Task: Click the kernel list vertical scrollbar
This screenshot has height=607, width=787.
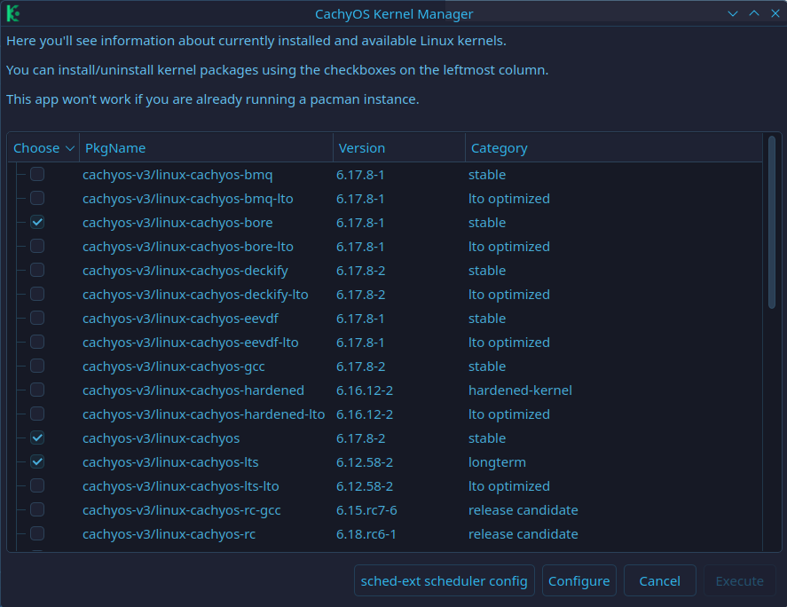Action: coord(772,223)
